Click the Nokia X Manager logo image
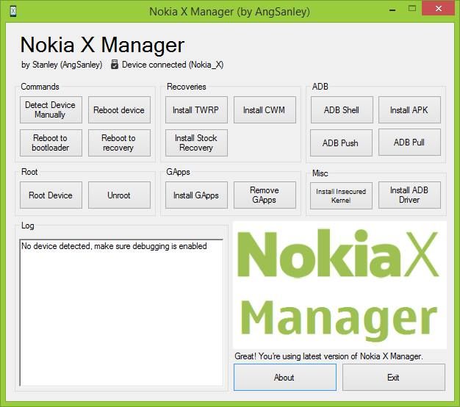 [339, 285]
